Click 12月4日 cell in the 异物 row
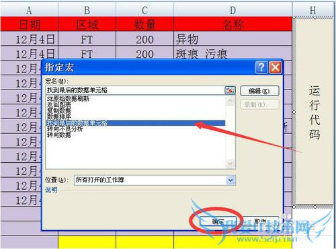Viewport: 336px width, 249px height. pos(29,39)
